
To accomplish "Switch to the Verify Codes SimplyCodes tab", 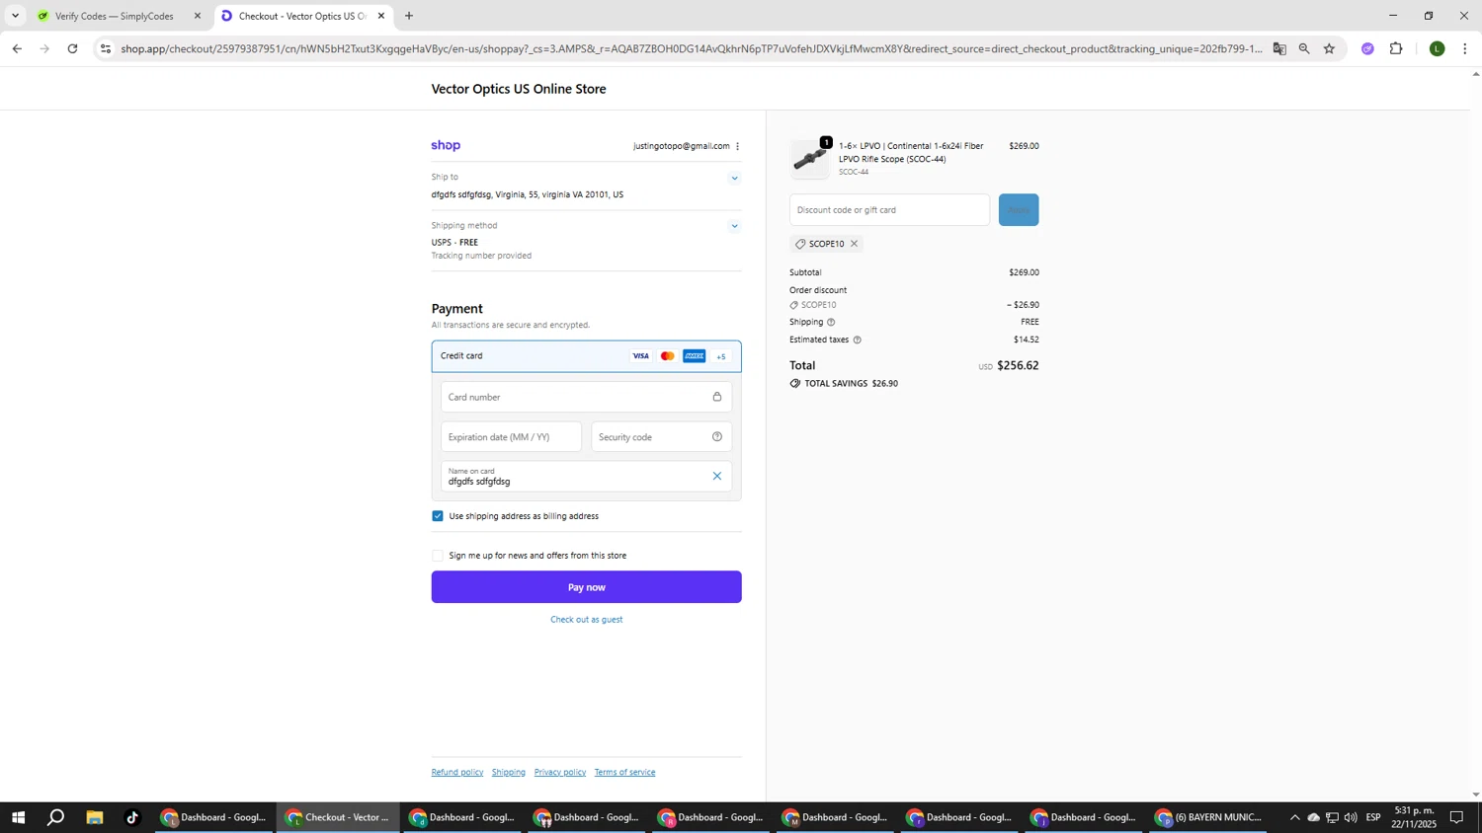I will click(x=119, y=16).
